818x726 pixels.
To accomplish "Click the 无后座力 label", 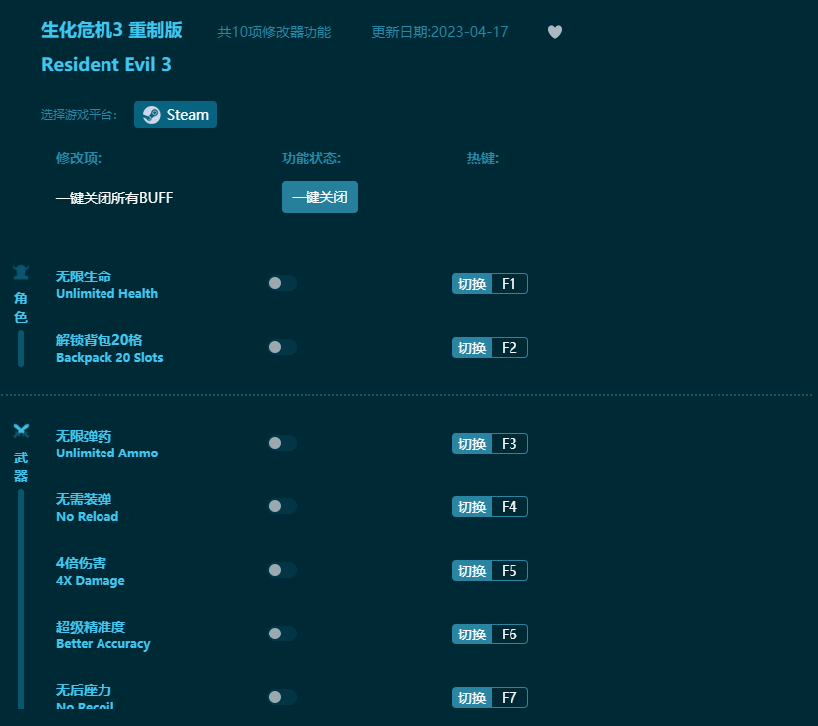I will click(x=84, y=690).
